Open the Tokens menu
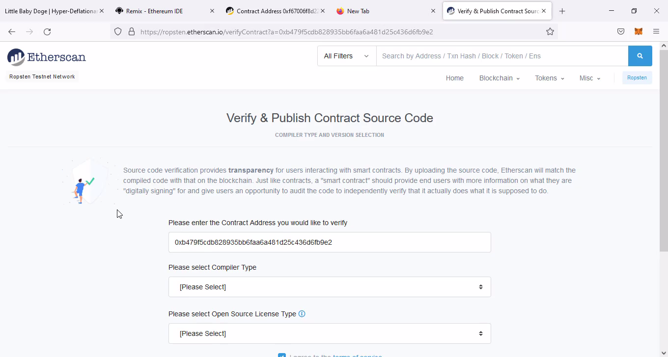Screen dimensions: 668x357 coord(549,78)
